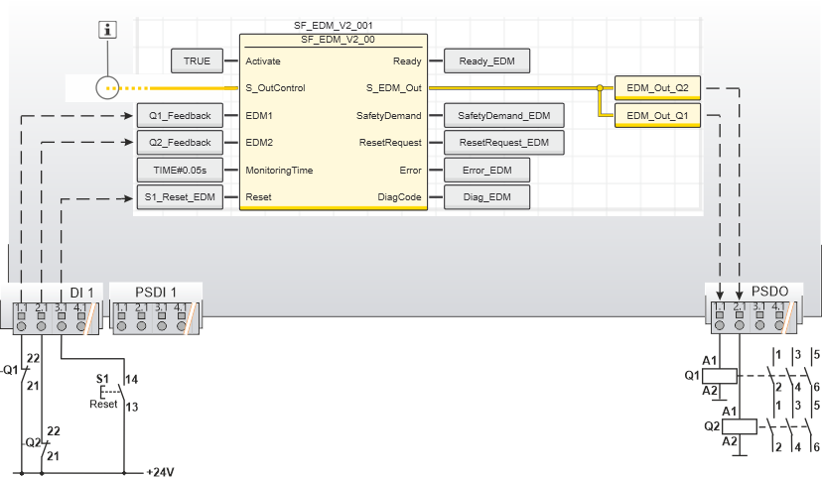
Task: Click the Ready_EDM output variable
Action: (x=486, y=60)
